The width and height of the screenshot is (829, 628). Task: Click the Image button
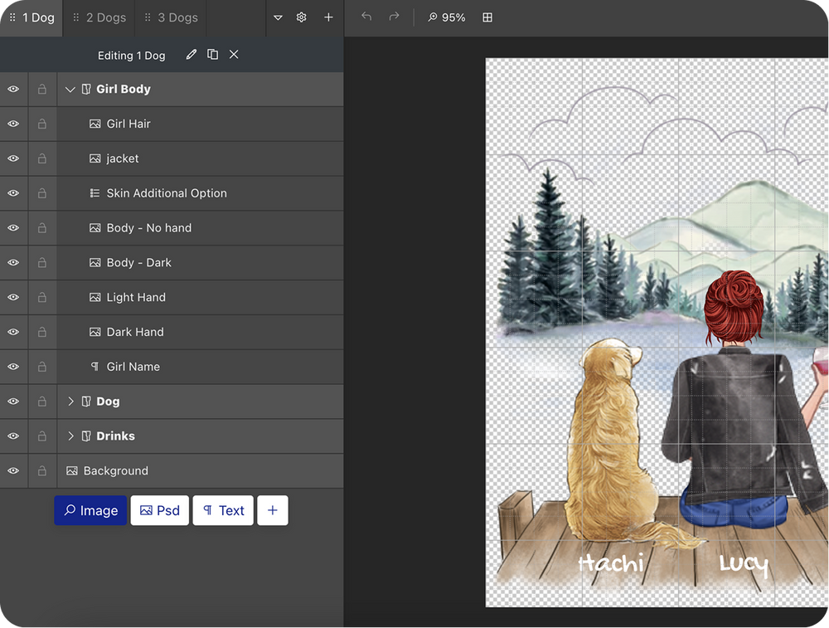(90, 511)
